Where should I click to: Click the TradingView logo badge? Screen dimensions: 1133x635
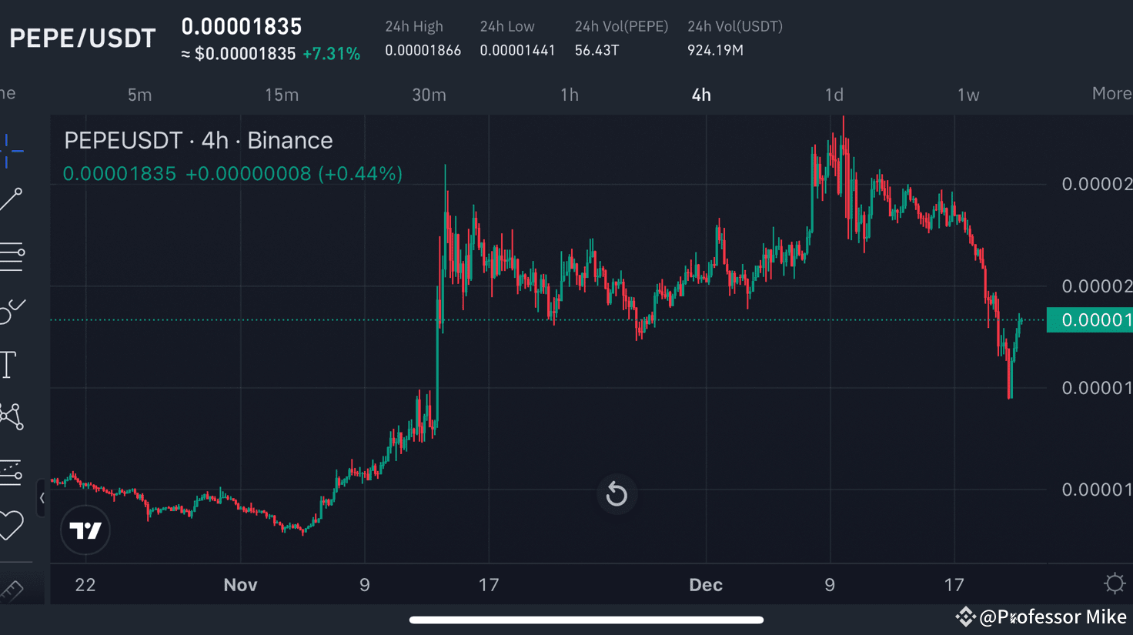coord(85,530)
